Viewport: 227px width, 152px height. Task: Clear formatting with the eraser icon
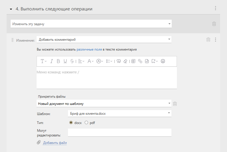[x=125, y=61]
